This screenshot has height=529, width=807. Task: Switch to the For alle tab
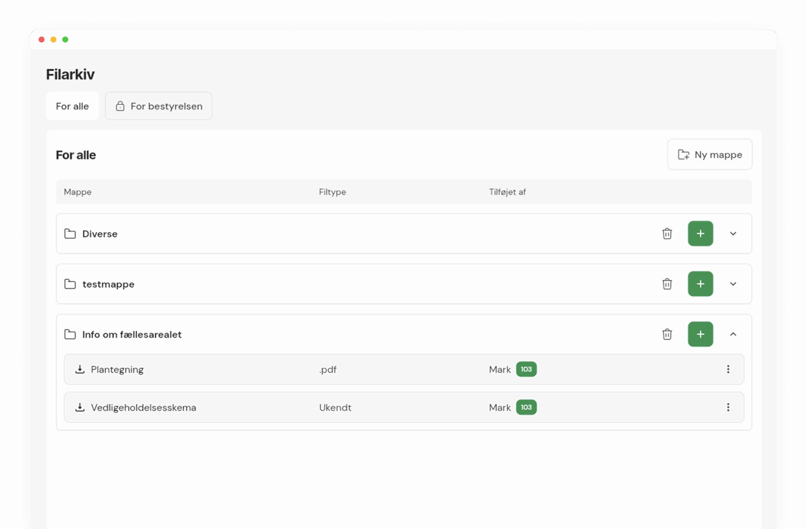click(x=72, y=106)
